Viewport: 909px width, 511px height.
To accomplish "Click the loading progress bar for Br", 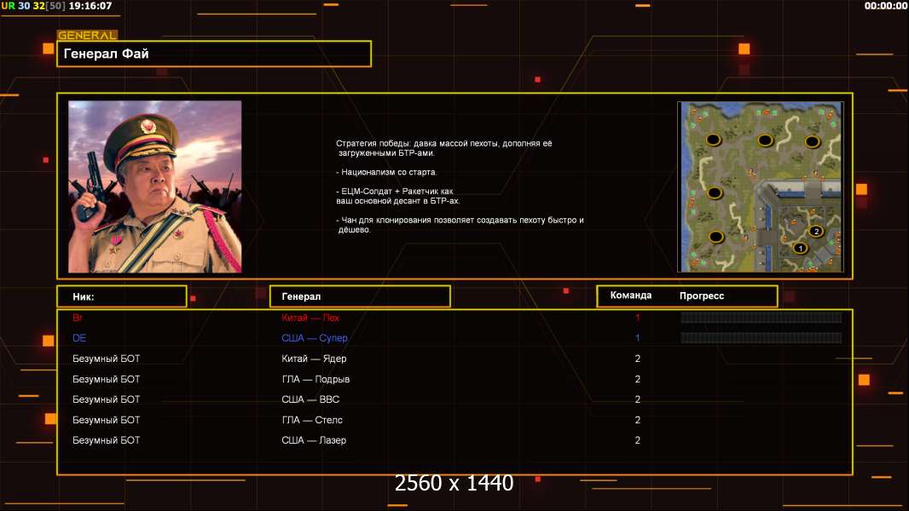I will pos(761,317).
